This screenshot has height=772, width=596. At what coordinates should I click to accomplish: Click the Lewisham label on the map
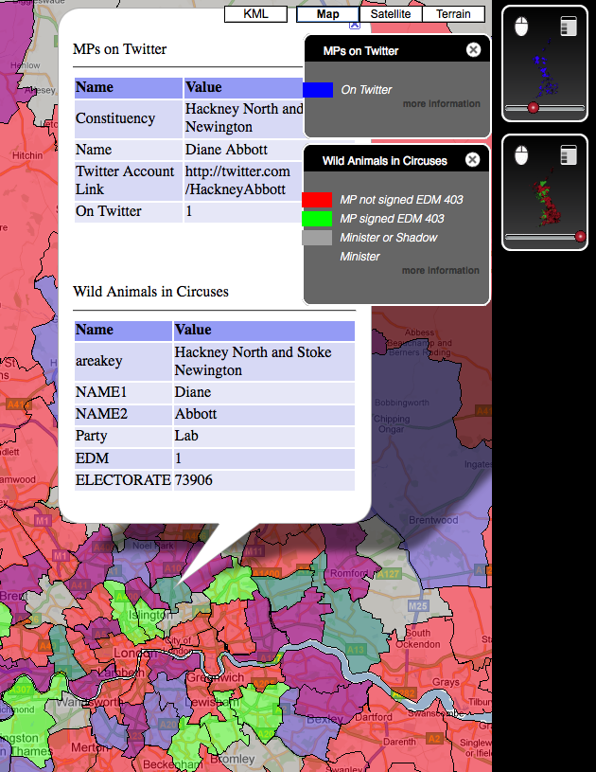[214, 702]
